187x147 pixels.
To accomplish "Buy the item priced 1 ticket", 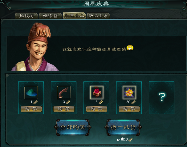I will (x=31, y=109).
